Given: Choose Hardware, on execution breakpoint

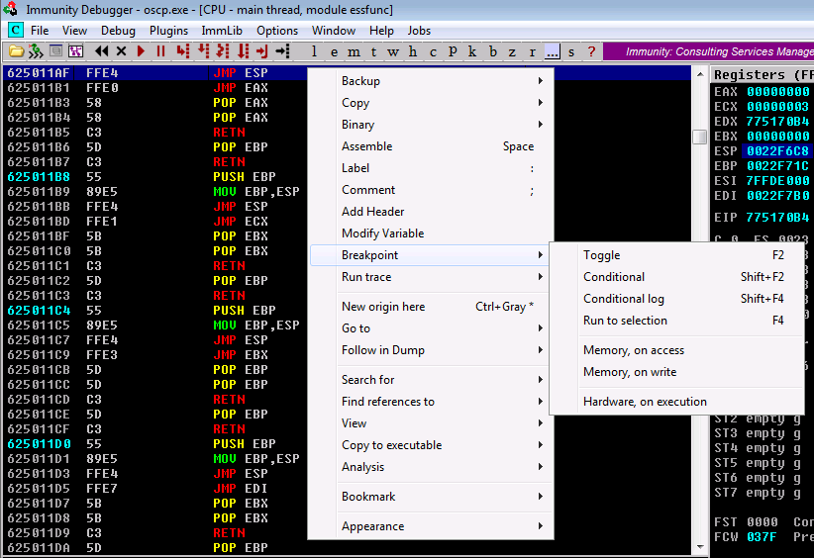Looking at the screenshot, I should coord(677,402).
